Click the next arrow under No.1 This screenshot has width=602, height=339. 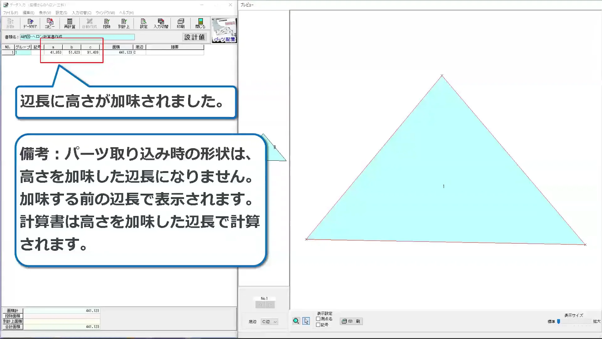[x=269, y=304]
